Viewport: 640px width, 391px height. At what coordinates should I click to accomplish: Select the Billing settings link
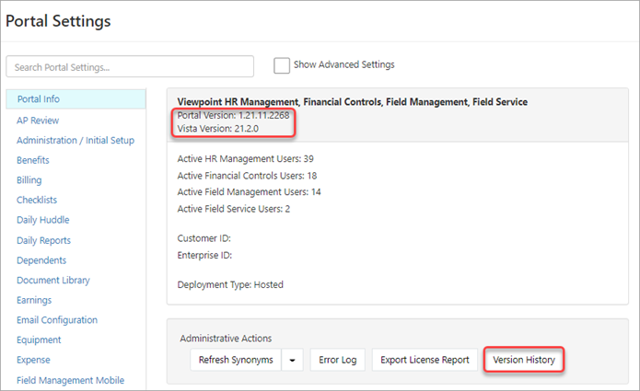(x=29, y=180)
